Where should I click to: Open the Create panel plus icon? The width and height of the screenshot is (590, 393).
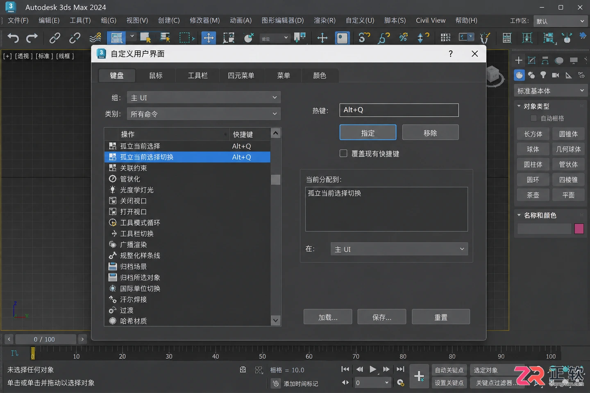[x=519, y=61]
